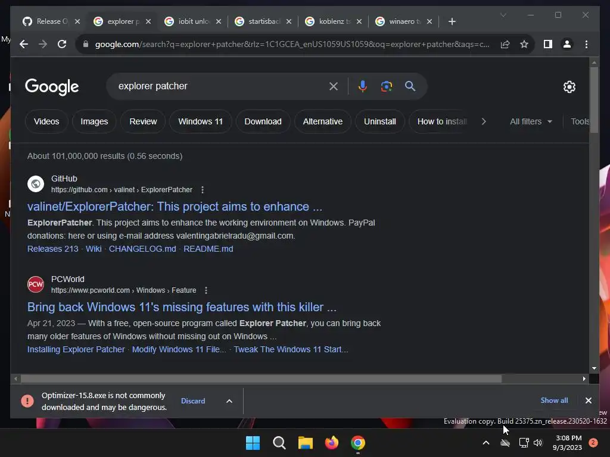
Task: Close the winaero tab
Action: [430, 21]
